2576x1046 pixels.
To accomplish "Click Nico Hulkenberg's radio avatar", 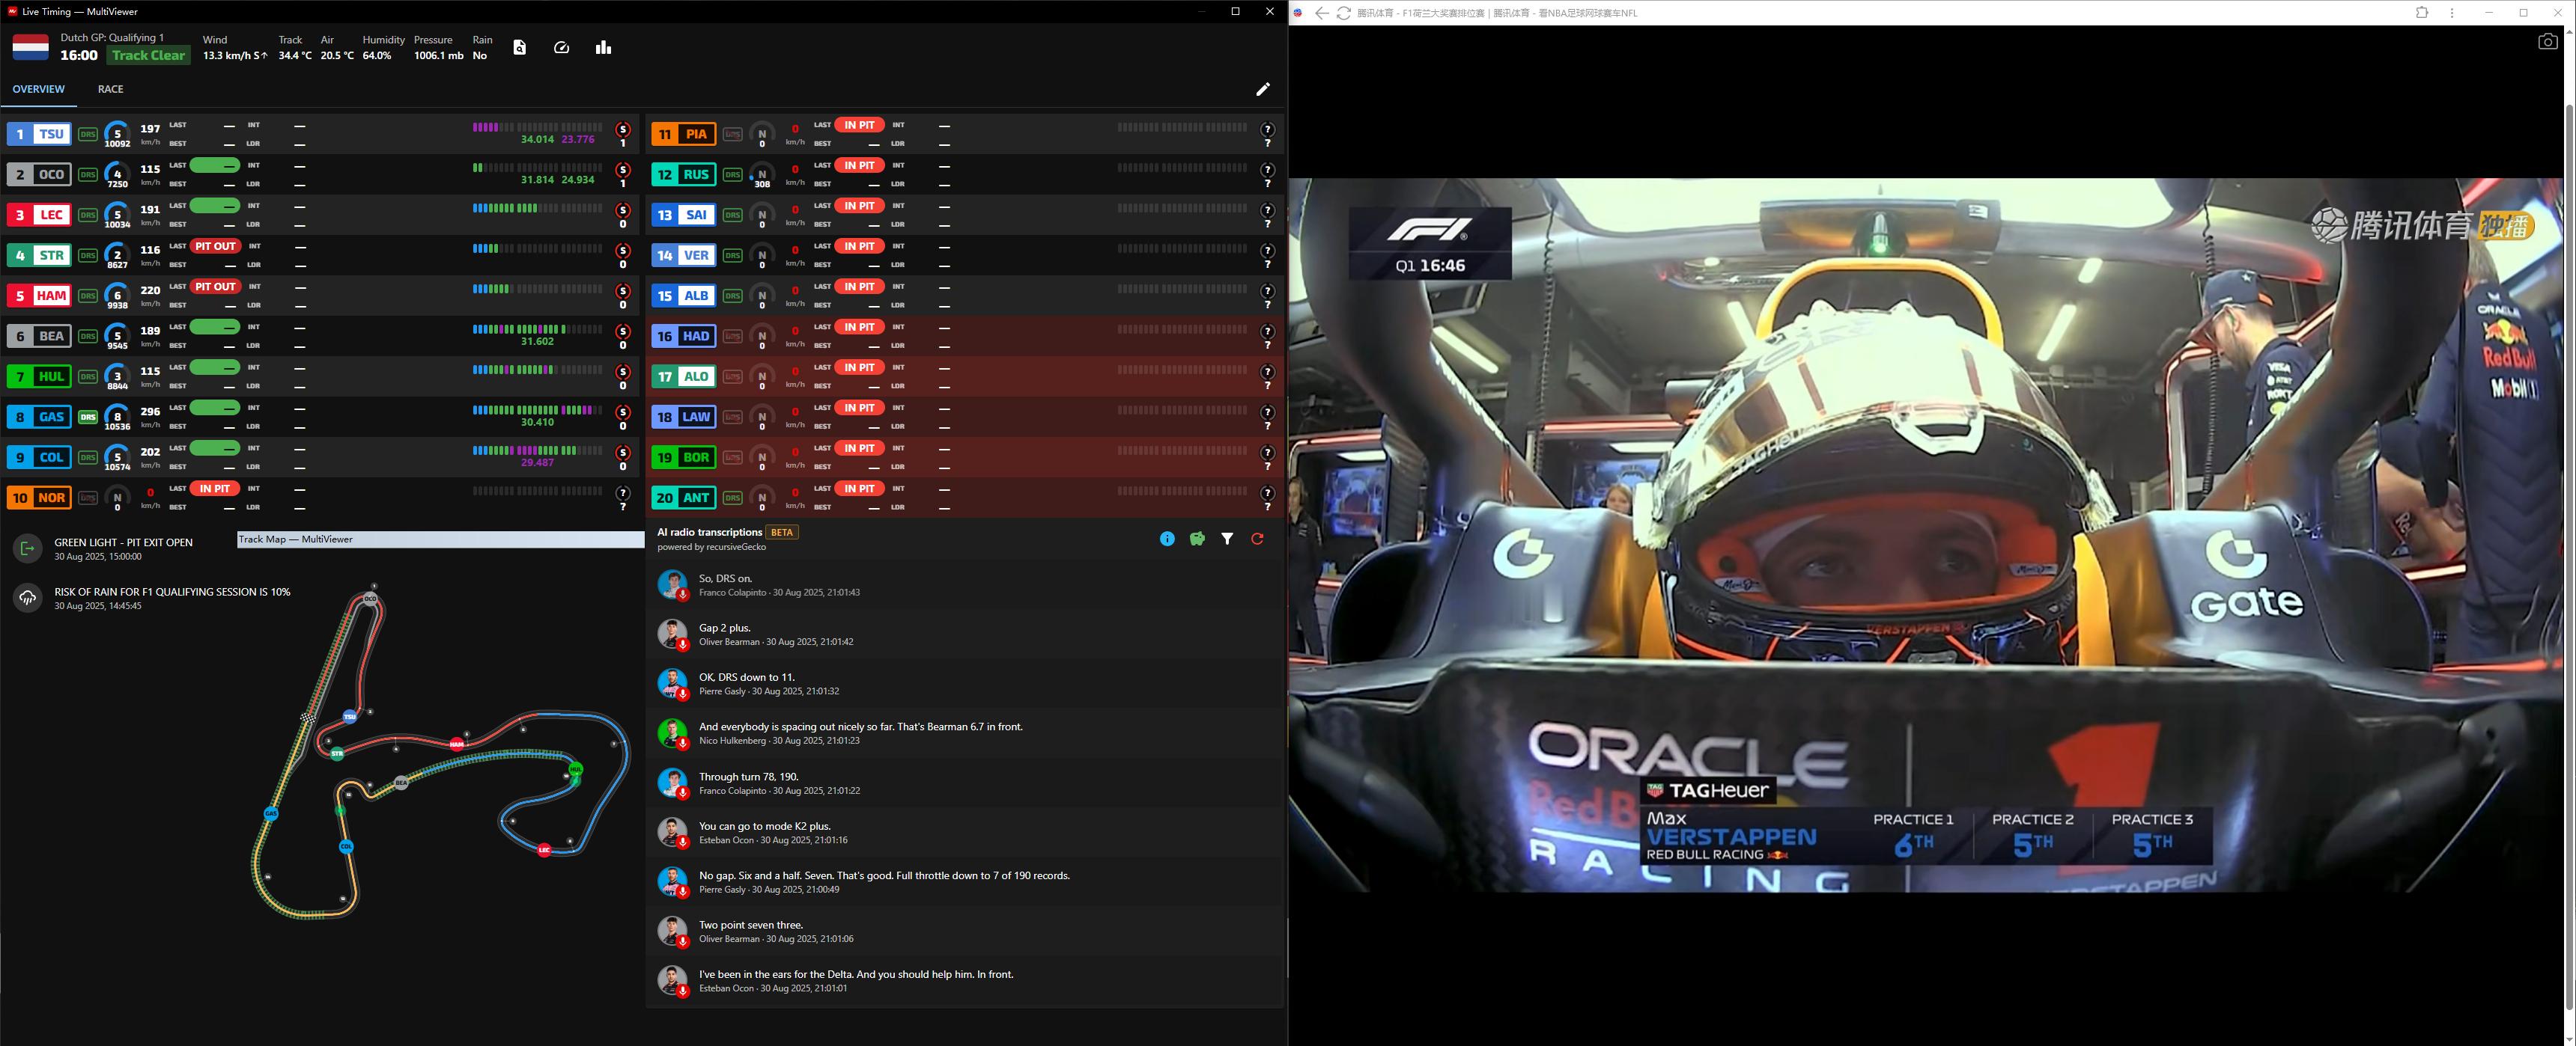I will [672, 732].
